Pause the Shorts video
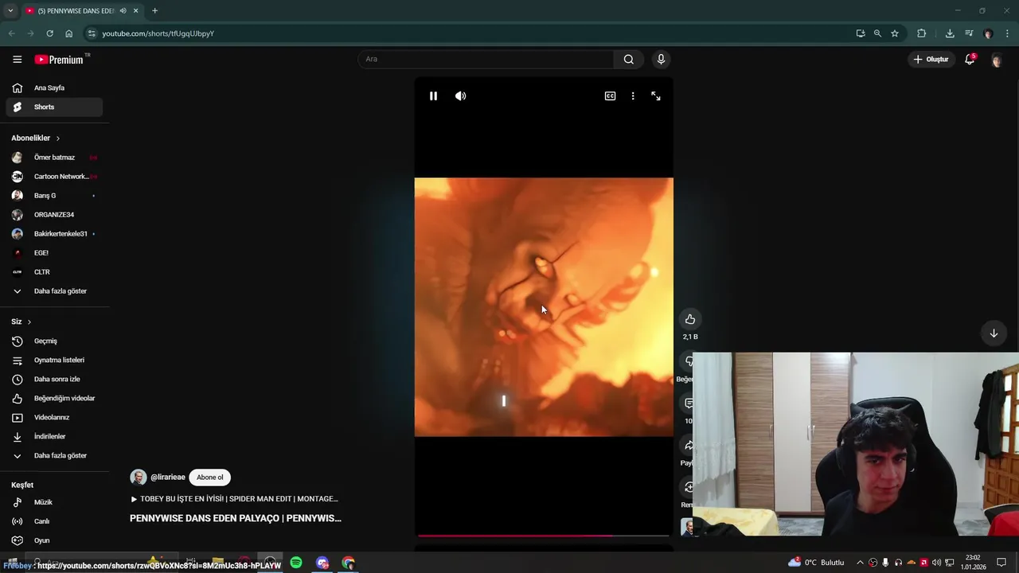This screenshot has width=1019, height=573. click(433, 95)
